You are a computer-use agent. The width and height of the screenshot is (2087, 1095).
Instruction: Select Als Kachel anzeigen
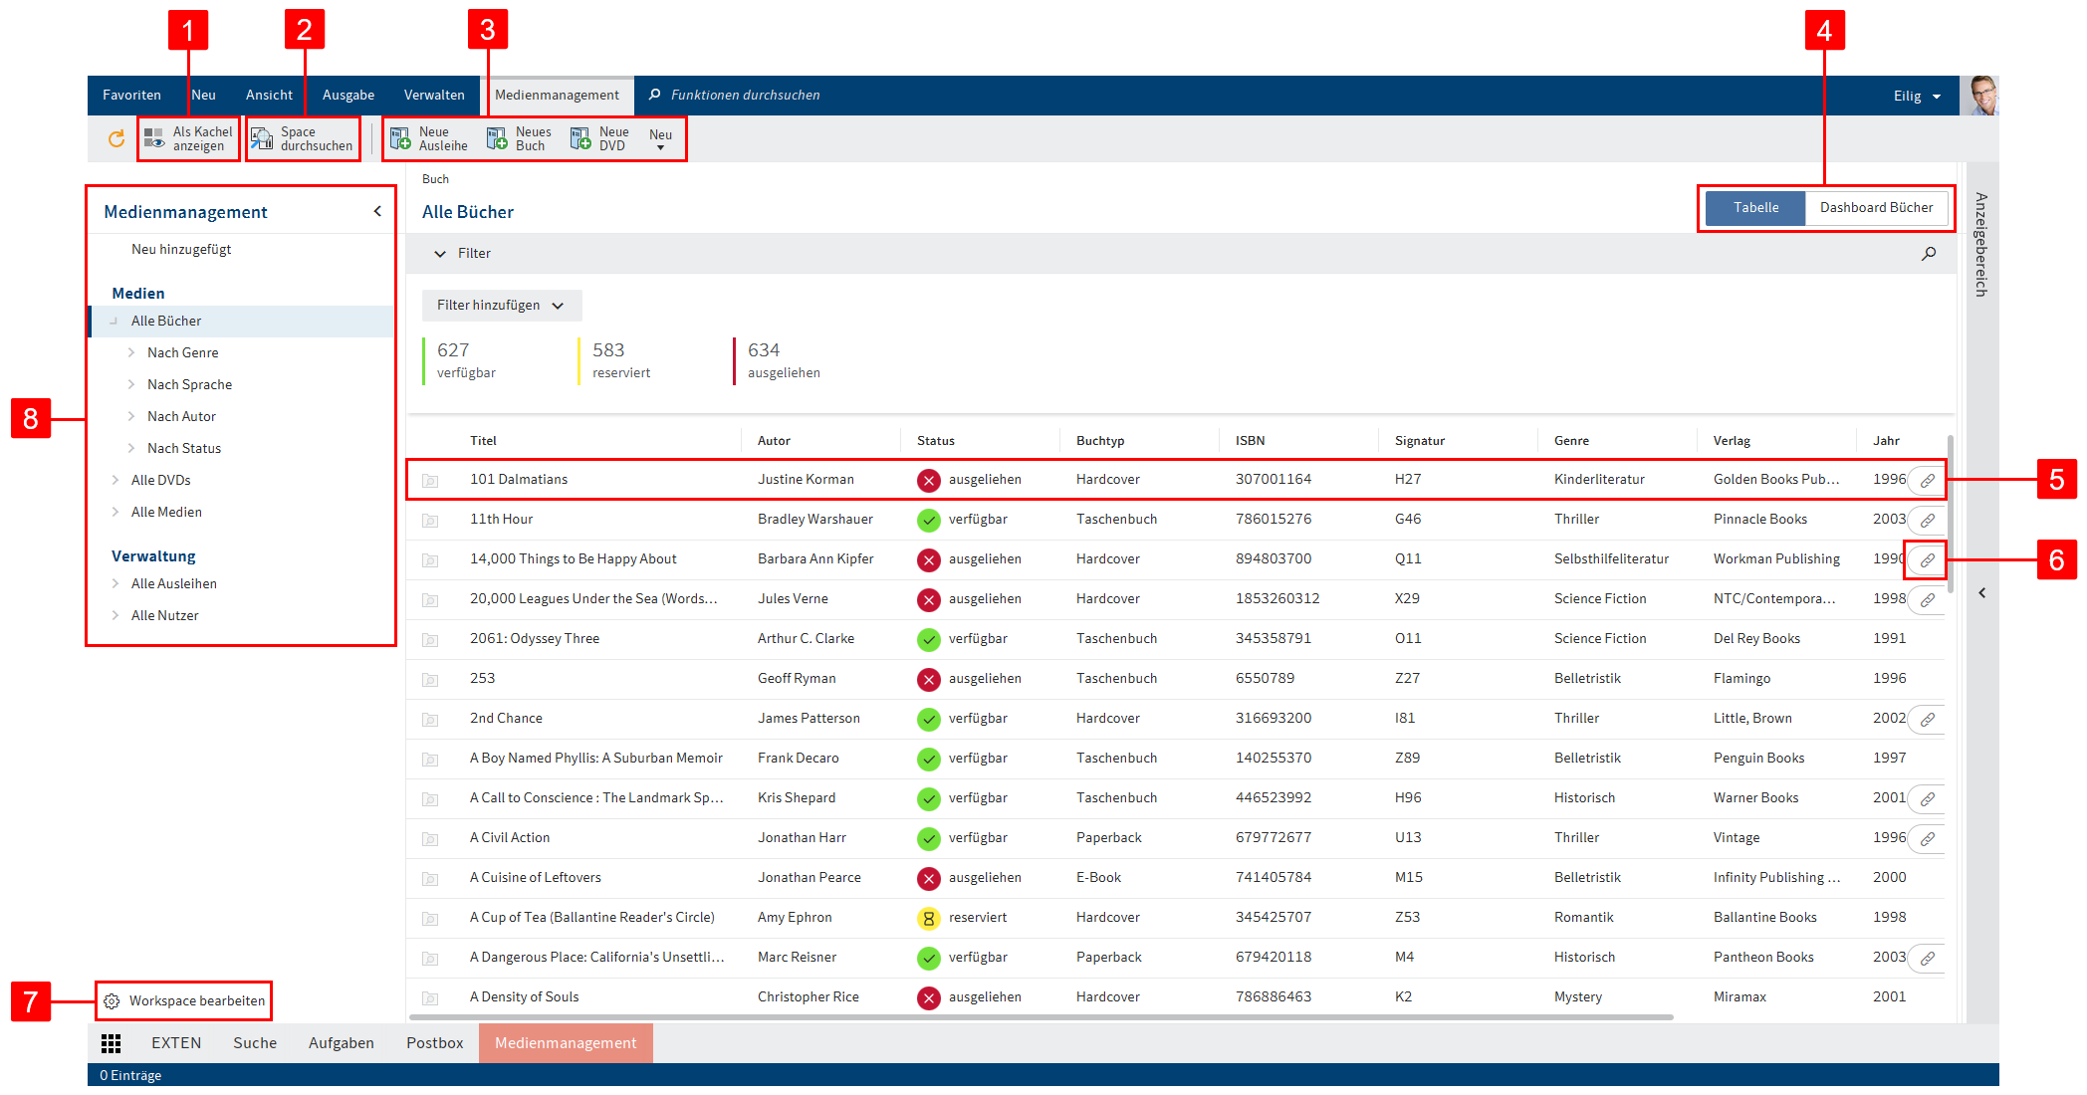(x=187, y=138)
